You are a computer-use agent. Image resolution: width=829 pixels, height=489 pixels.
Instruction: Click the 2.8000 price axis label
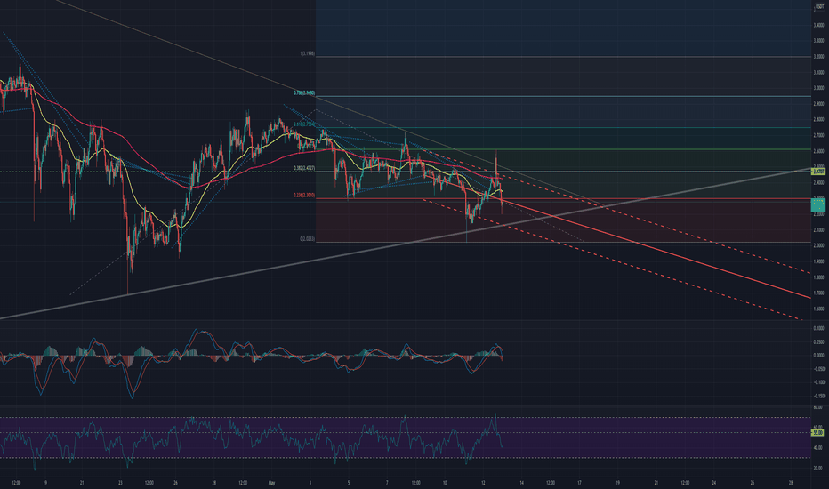pos(818,119)
